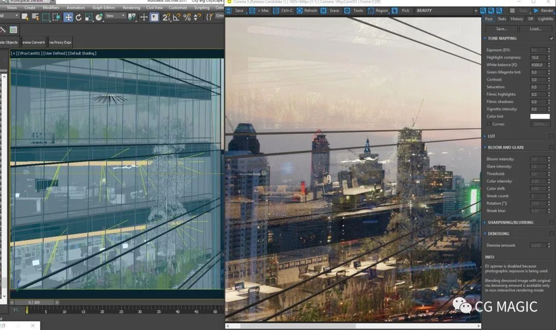The width and height of the screenshot is (556, 330).
Task: Toggle the Percent Snap icon
Action: pyautogui.click(x=187, y=17)
